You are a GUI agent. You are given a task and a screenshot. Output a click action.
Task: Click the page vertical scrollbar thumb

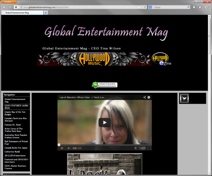pyautogui.click(x=210, y=36)
